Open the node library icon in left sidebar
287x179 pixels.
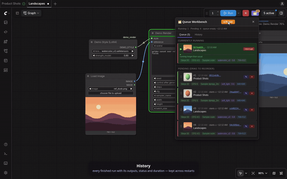(6, 32)
